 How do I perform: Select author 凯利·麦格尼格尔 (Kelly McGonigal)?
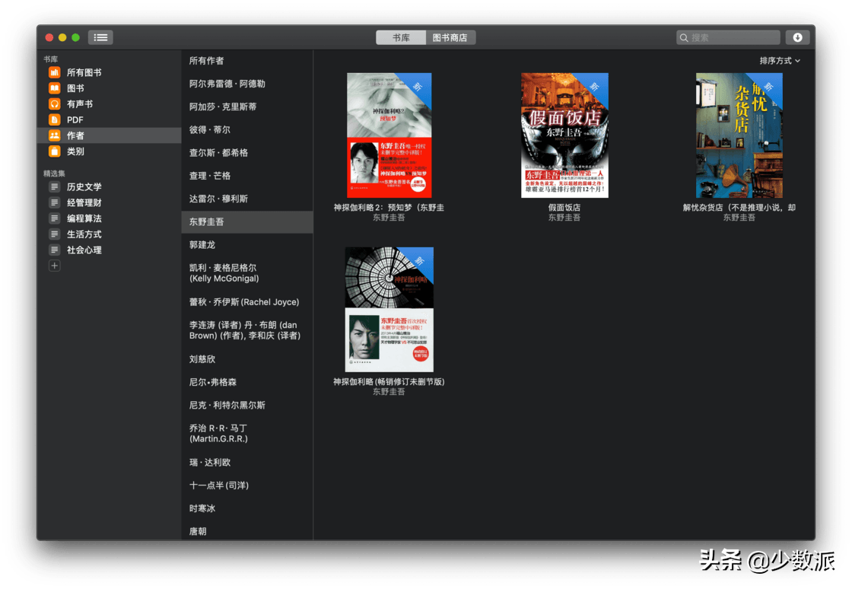tap(247, 273)
